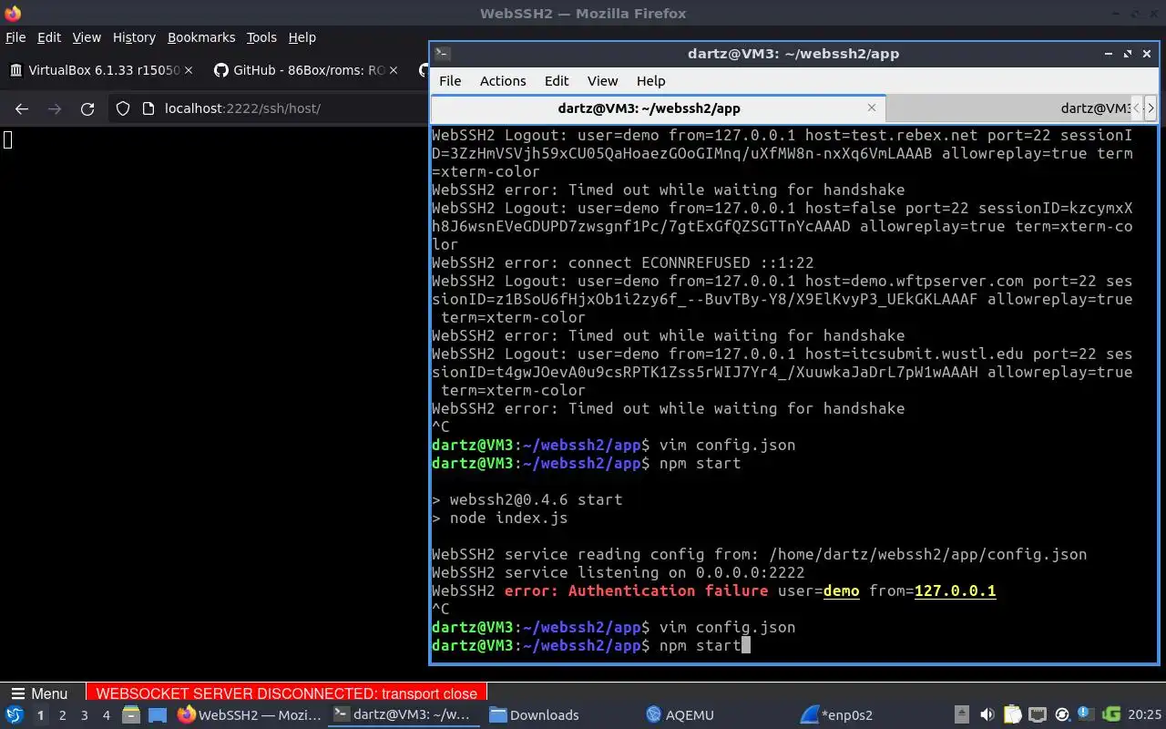Click the underlined 127.0.0.1 address in terminal

tap(955, 590)
